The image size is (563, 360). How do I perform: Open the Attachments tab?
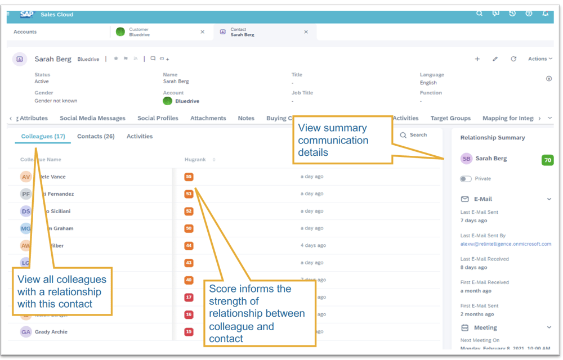(208, 118)
